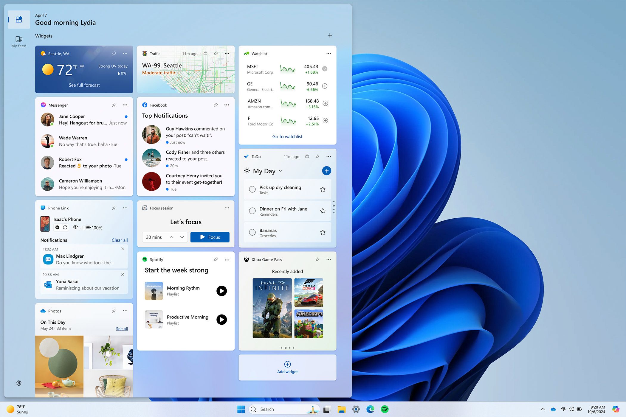Open the Messenger widget options menu
The width and height of the screenshot is (626, 417).
125,105
